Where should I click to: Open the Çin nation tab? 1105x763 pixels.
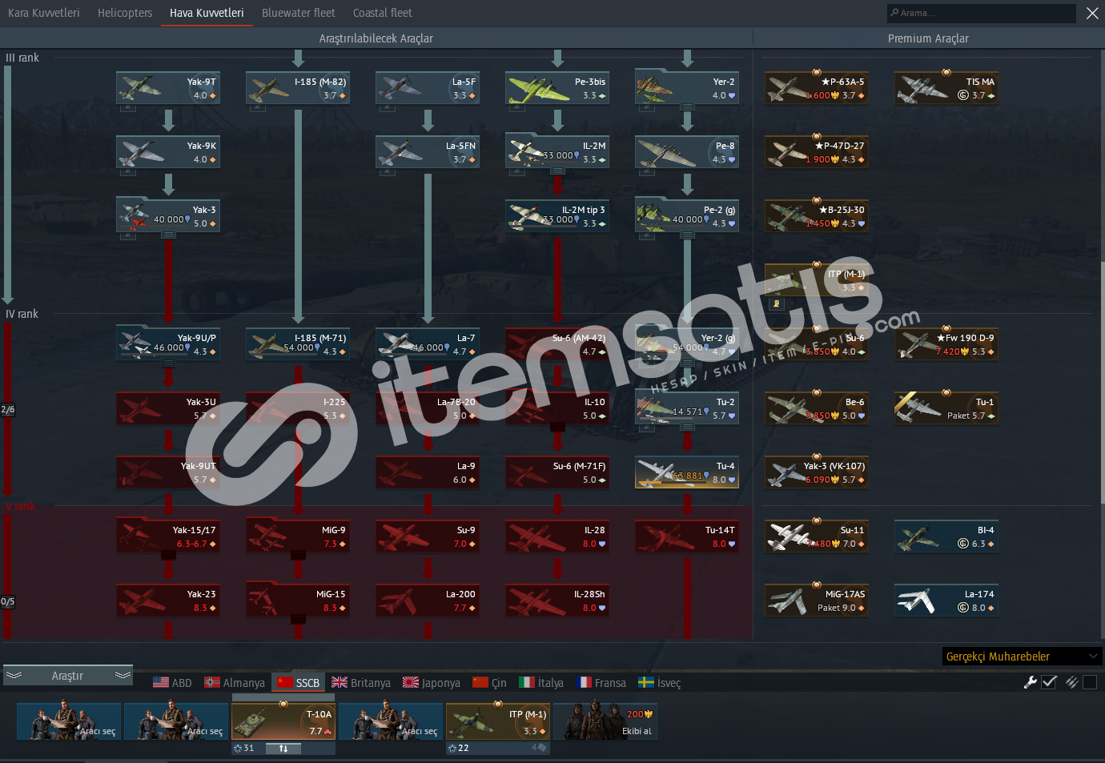(489, 683)
